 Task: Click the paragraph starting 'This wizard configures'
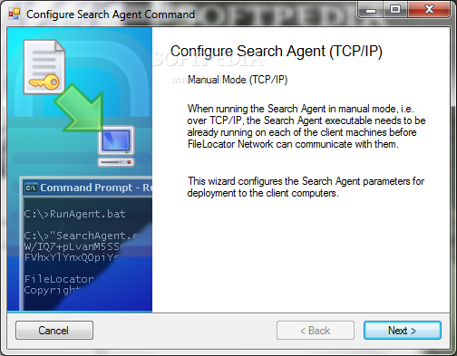click(306, 187)
